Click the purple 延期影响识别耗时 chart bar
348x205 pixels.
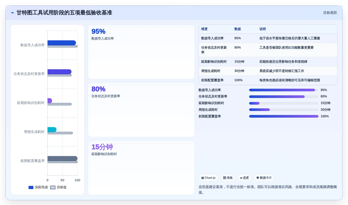point(50,101)
